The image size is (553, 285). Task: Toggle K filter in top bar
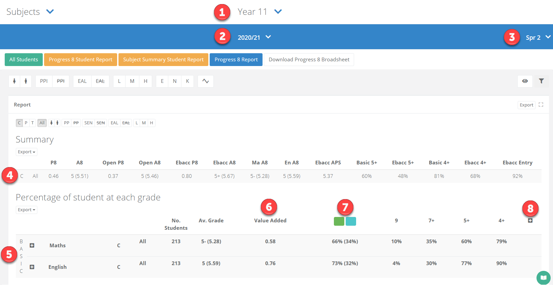(187, 81)
